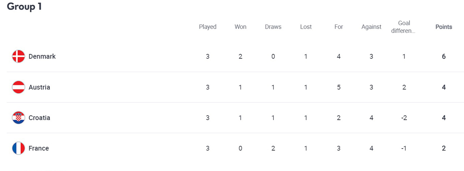Click the truncated Goal difference header
Screen dimensions: 464x171
(x=404, y=27)
